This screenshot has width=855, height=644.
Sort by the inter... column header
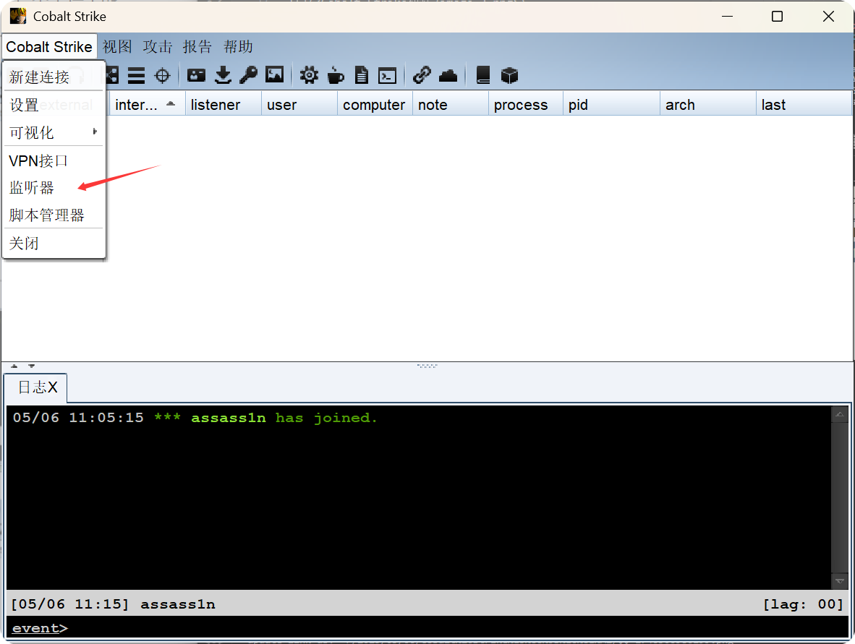[148, 105]
